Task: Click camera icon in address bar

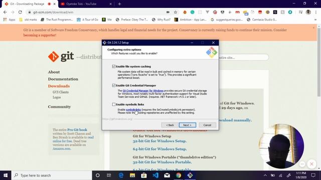Action: click(168, 12)
